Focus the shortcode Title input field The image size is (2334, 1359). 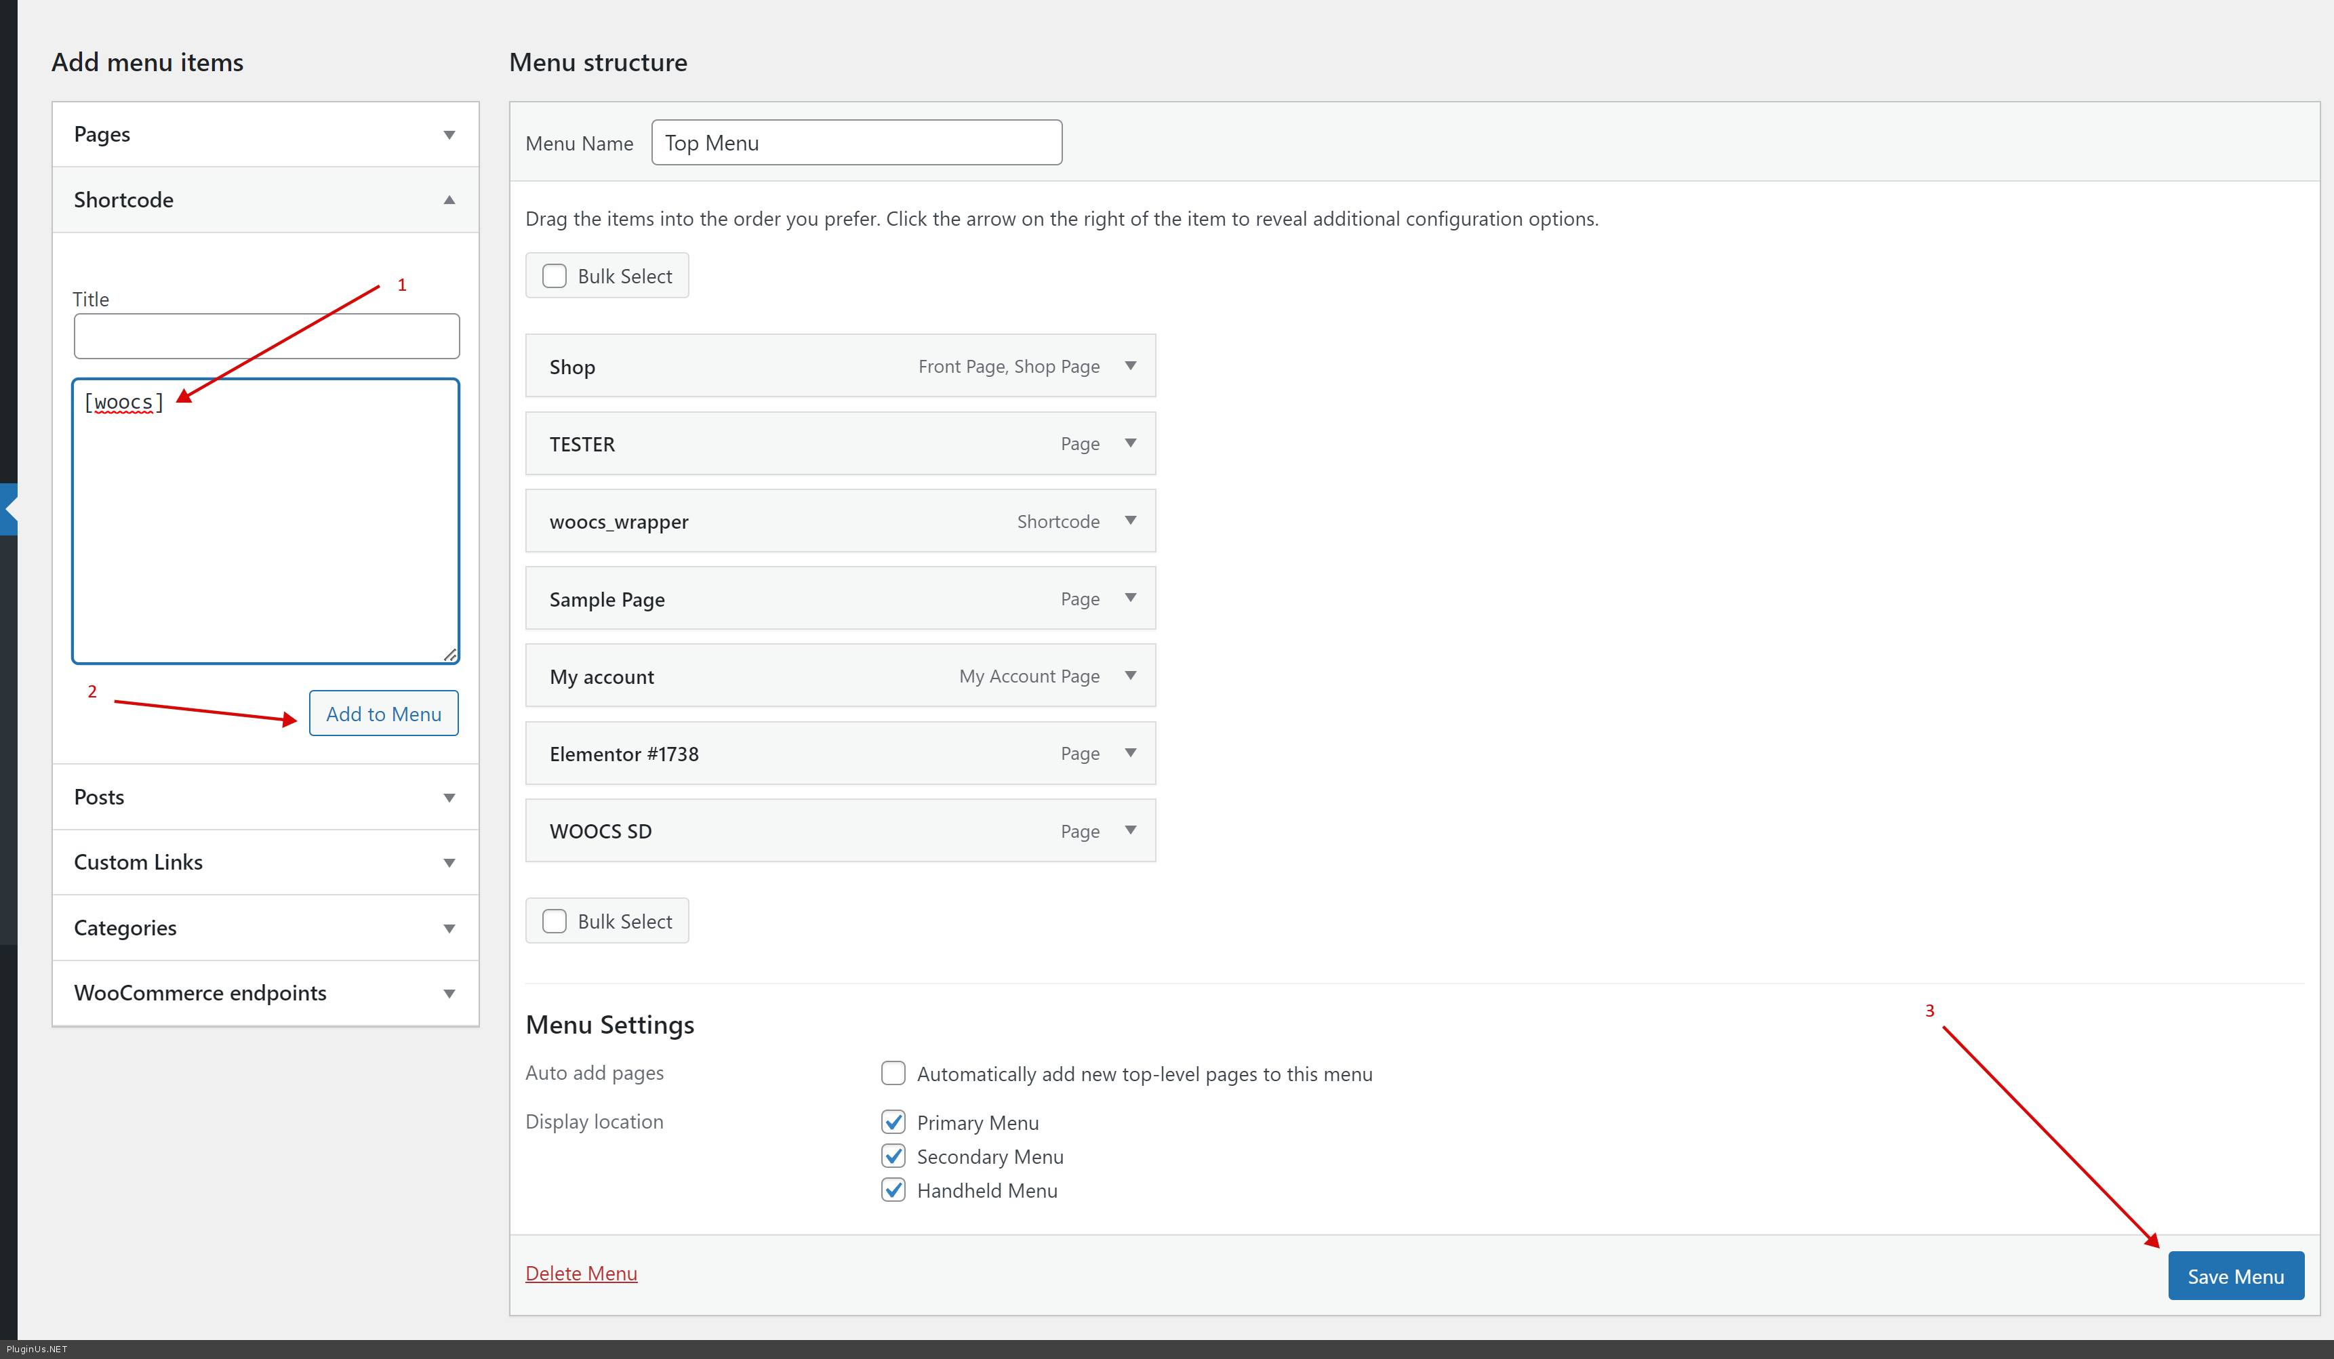(x=266, y=336)
